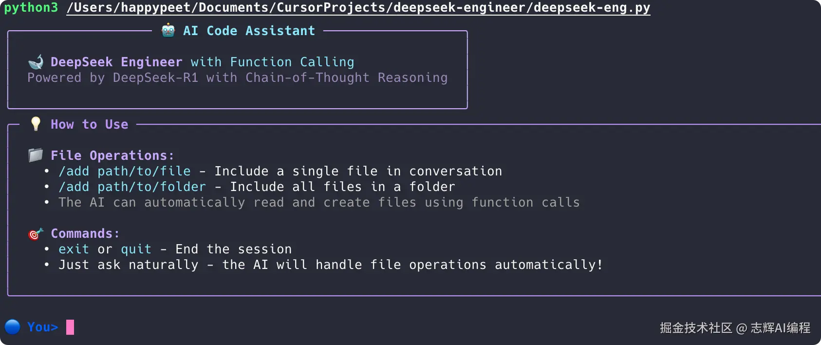Click the robot emoji icon in header
Image resolution: width=821 pixels, height=345 pixels.
click(x=168, y=31)
